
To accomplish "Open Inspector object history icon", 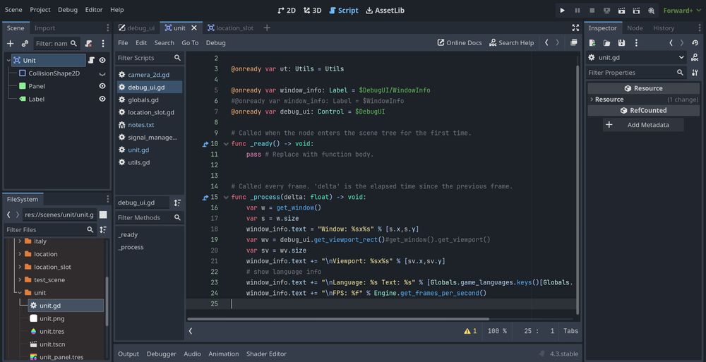I will (695, 43).
